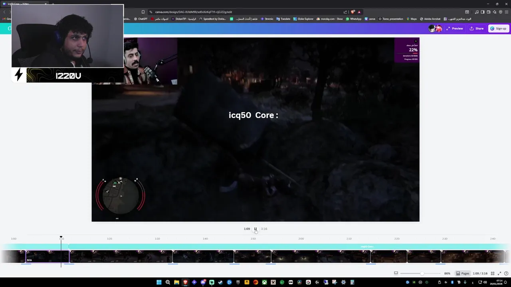This screenshot has width=511, height=287.
Task: Open the Adobe Acrobat bookmark
Action: (430, 19)
